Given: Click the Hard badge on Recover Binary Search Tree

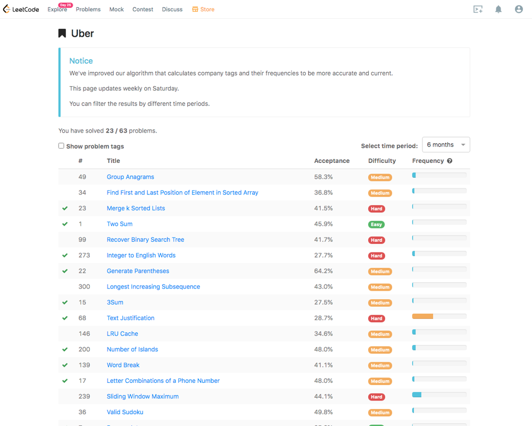Looking at the screenshot, I should tap(376, 240).
